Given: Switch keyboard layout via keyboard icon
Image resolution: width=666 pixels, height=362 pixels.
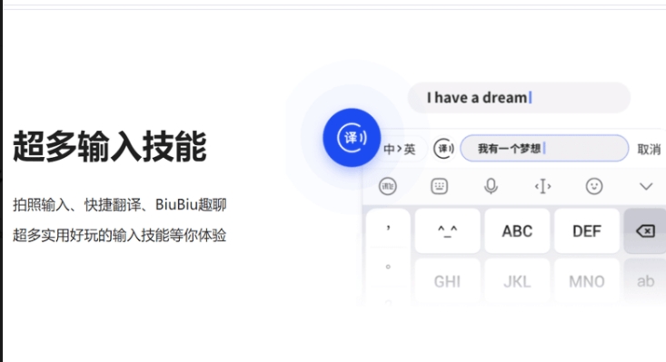Looking at the screenshot, I should [439, 186].
